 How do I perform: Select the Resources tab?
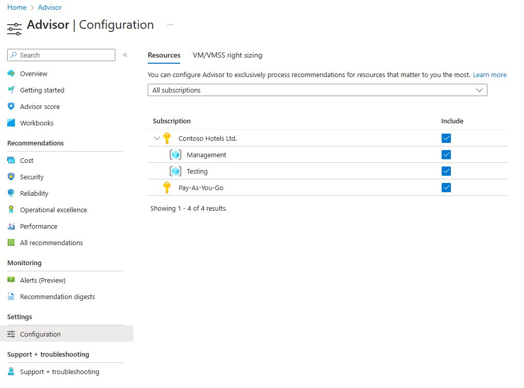click(x=164, y=55)
